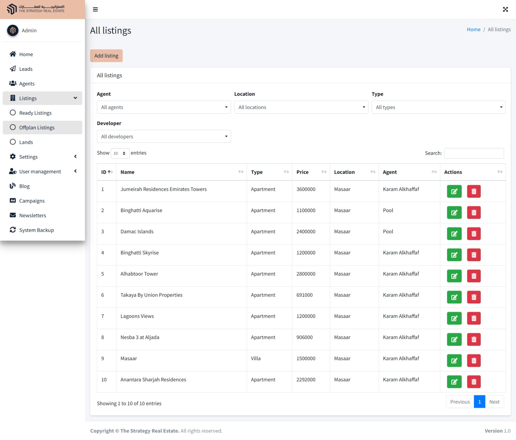Click into the table Search field
The image size is (516, 440).
click(474, 153)
